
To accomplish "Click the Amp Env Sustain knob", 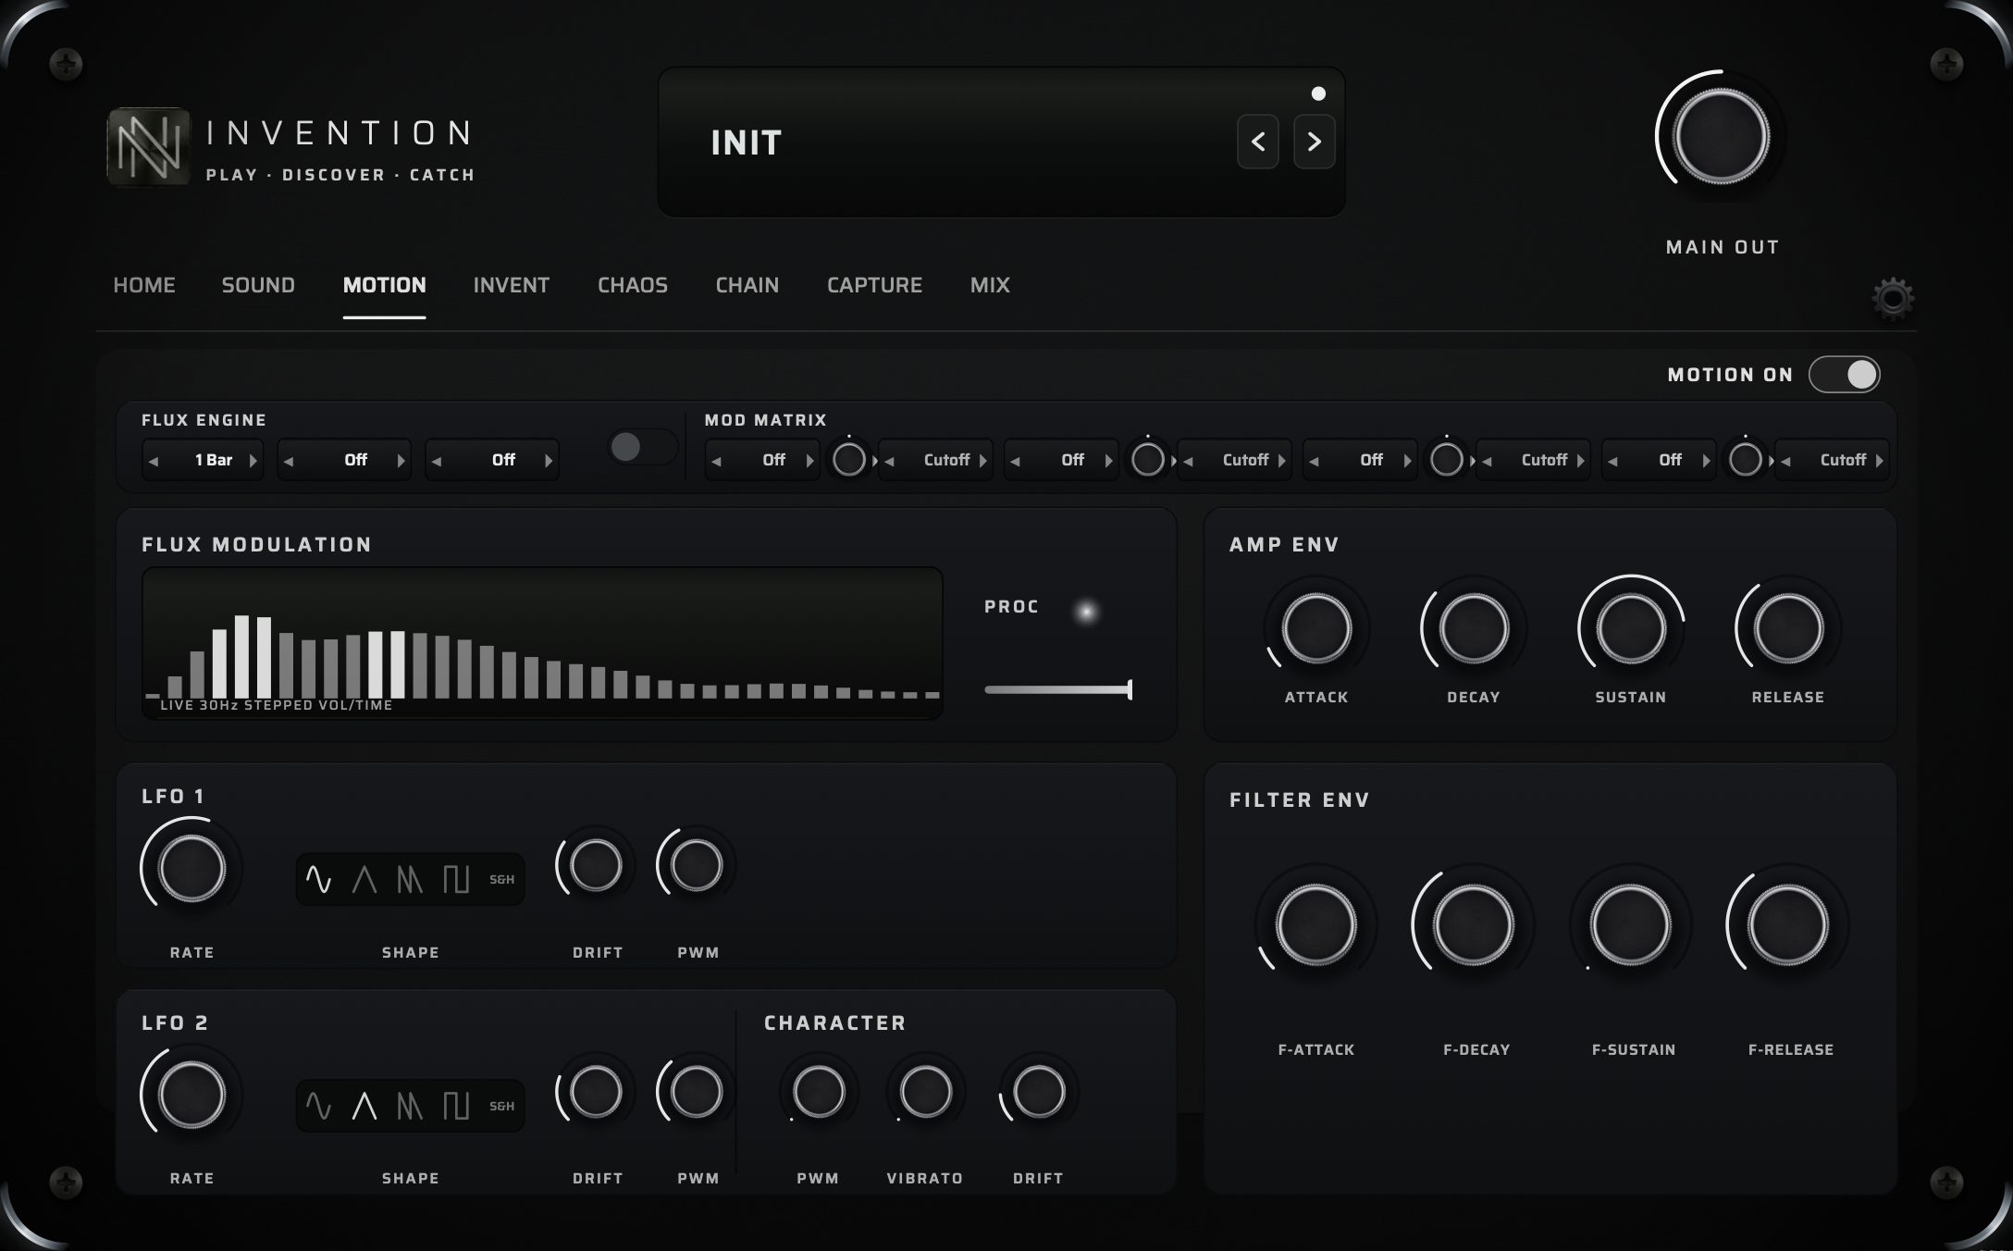I will (x=1631, y=629).
